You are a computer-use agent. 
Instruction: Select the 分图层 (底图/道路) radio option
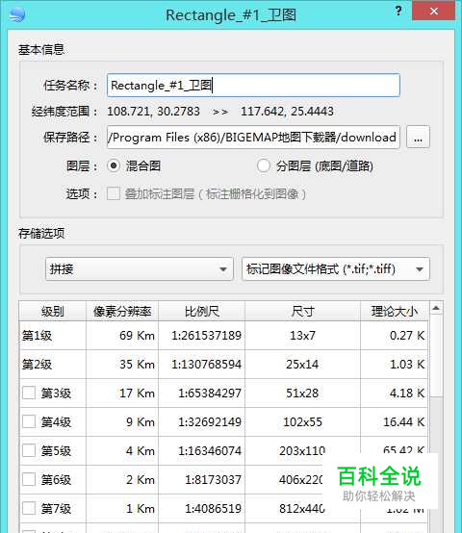pyautogui.click(x=264, y=165)
